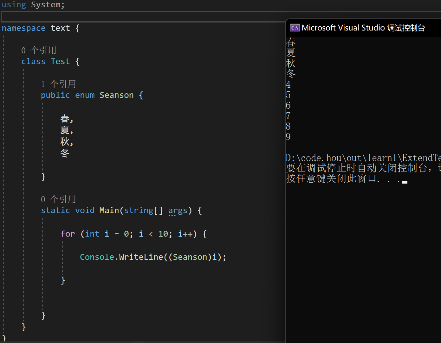Click the 'for' loop keyword

click(68, 234)
